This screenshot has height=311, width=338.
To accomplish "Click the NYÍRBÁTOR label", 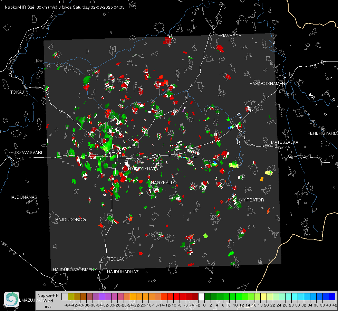I will pos(252,200).
